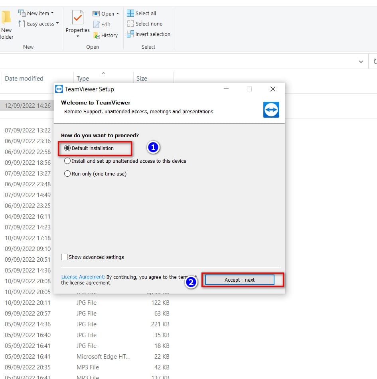The width and height of the screenshot is (377, 379).
Task: Click Invert selection in ribbon
Action: pos(149,34)
